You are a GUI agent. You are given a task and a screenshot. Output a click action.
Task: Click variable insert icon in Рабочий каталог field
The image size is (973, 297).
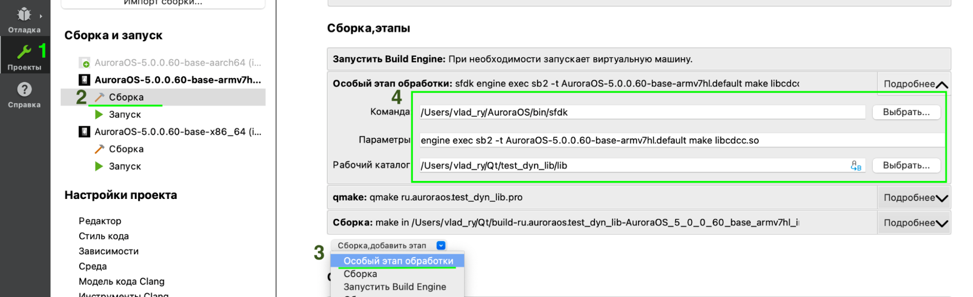coord(855,166)
